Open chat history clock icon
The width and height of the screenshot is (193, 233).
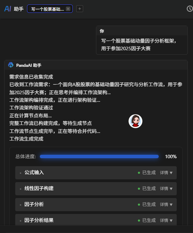[190, 9]
